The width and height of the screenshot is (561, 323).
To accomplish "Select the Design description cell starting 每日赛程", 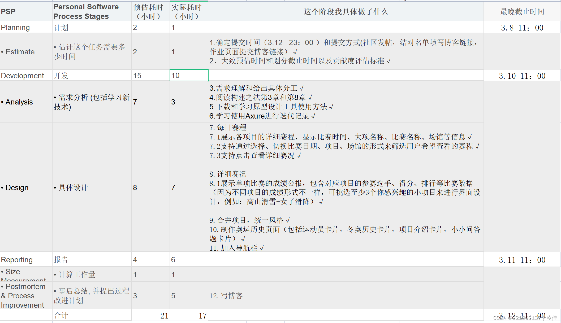I will coord(346,187).
